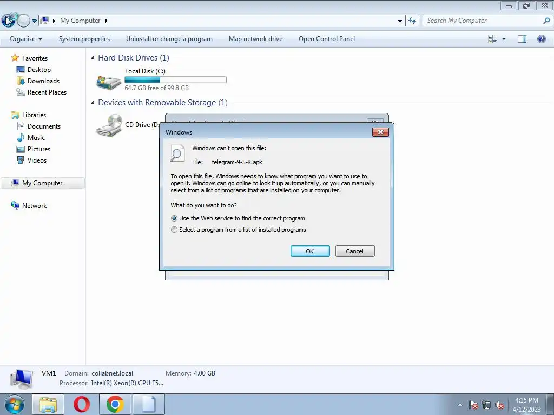Image resolution: width=554 pixels, height=415 pixels.
Task: Open Google Chrome from the taskbar
Action: click(115, 404)
